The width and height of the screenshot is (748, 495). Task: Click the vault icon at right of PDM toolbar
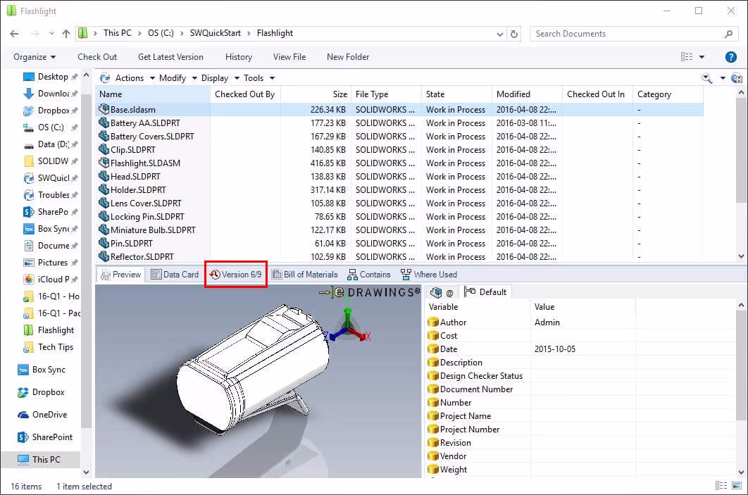coord(737,77)
